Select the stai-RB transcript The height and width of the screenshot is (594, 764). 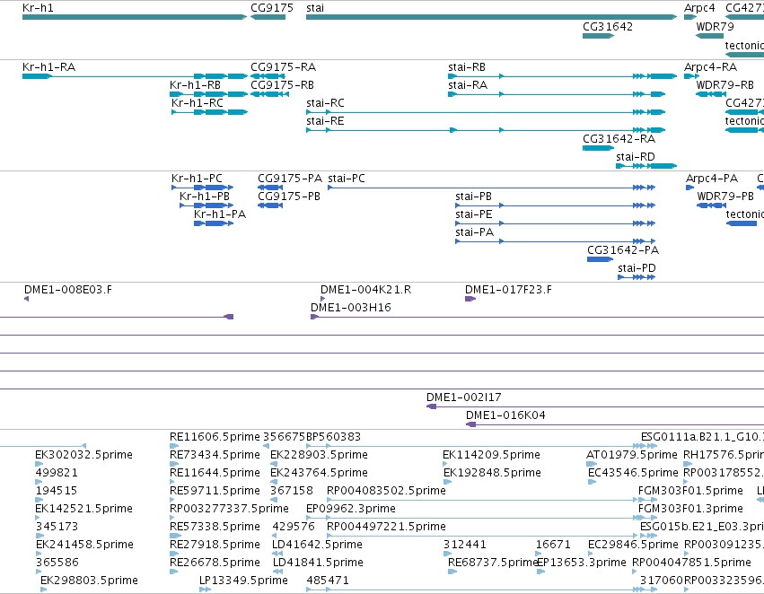tap(563, 76)
